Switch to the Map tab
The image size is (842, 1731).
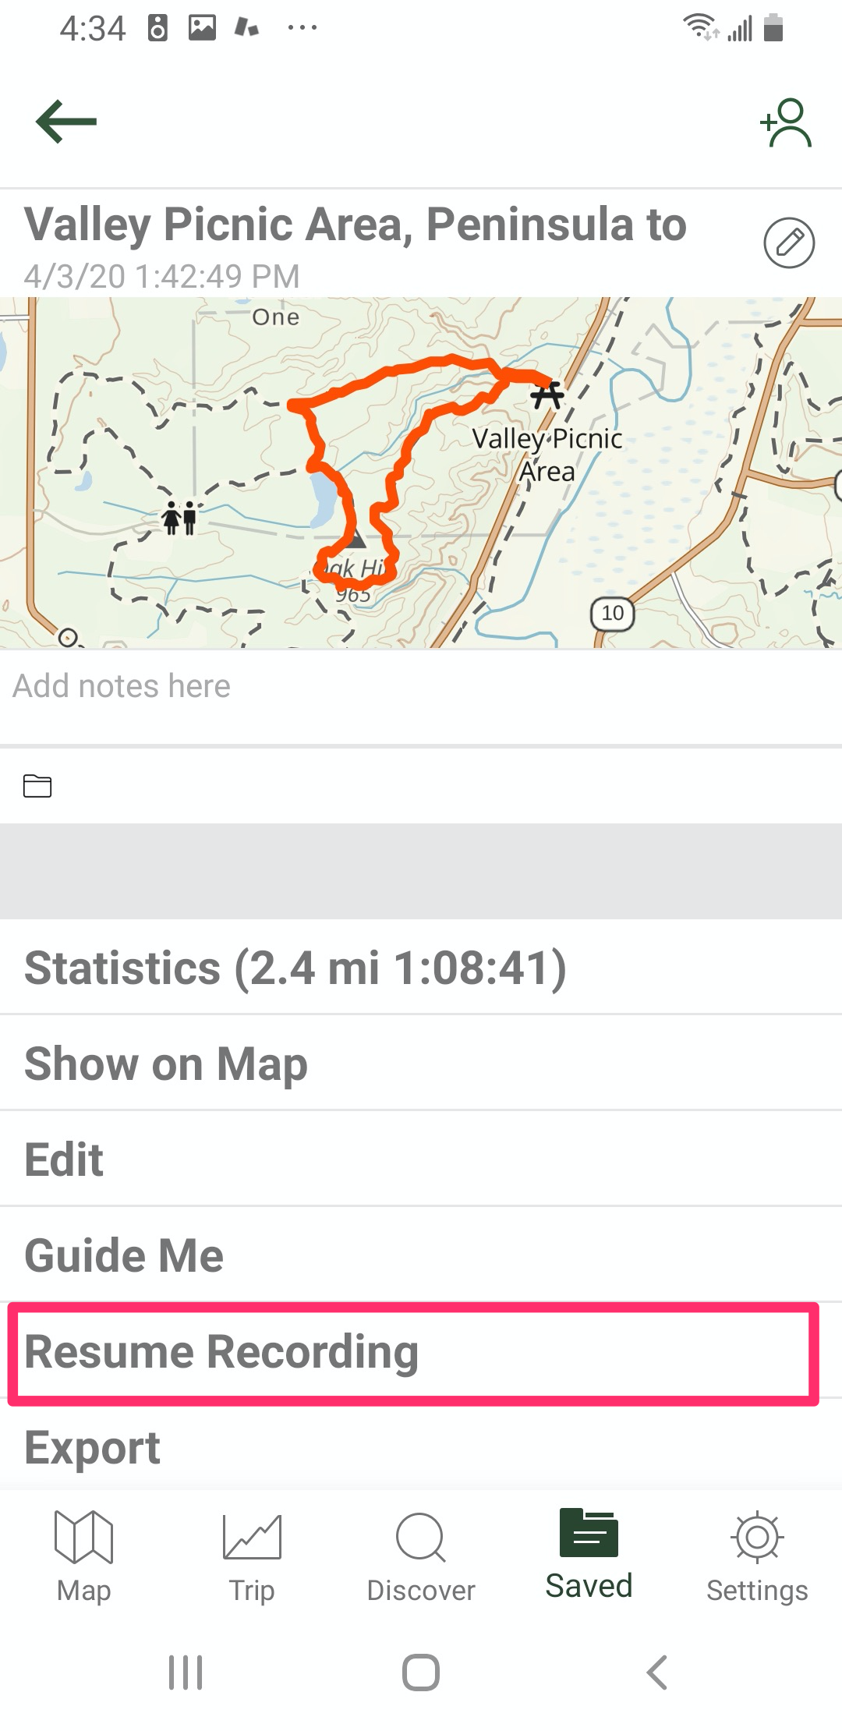click(84, 1556)
